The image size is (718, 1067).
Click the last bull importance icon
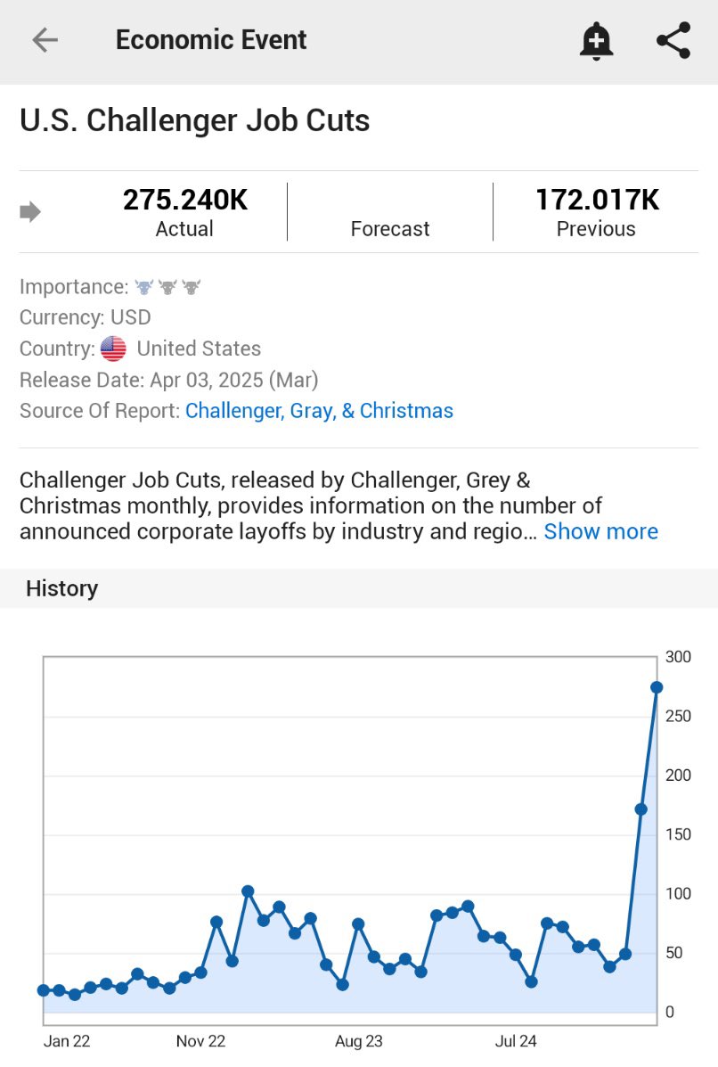[x=191, y=287]
